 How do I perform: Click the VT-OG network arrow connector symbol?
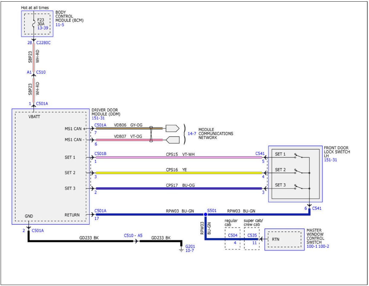(172, 140)
